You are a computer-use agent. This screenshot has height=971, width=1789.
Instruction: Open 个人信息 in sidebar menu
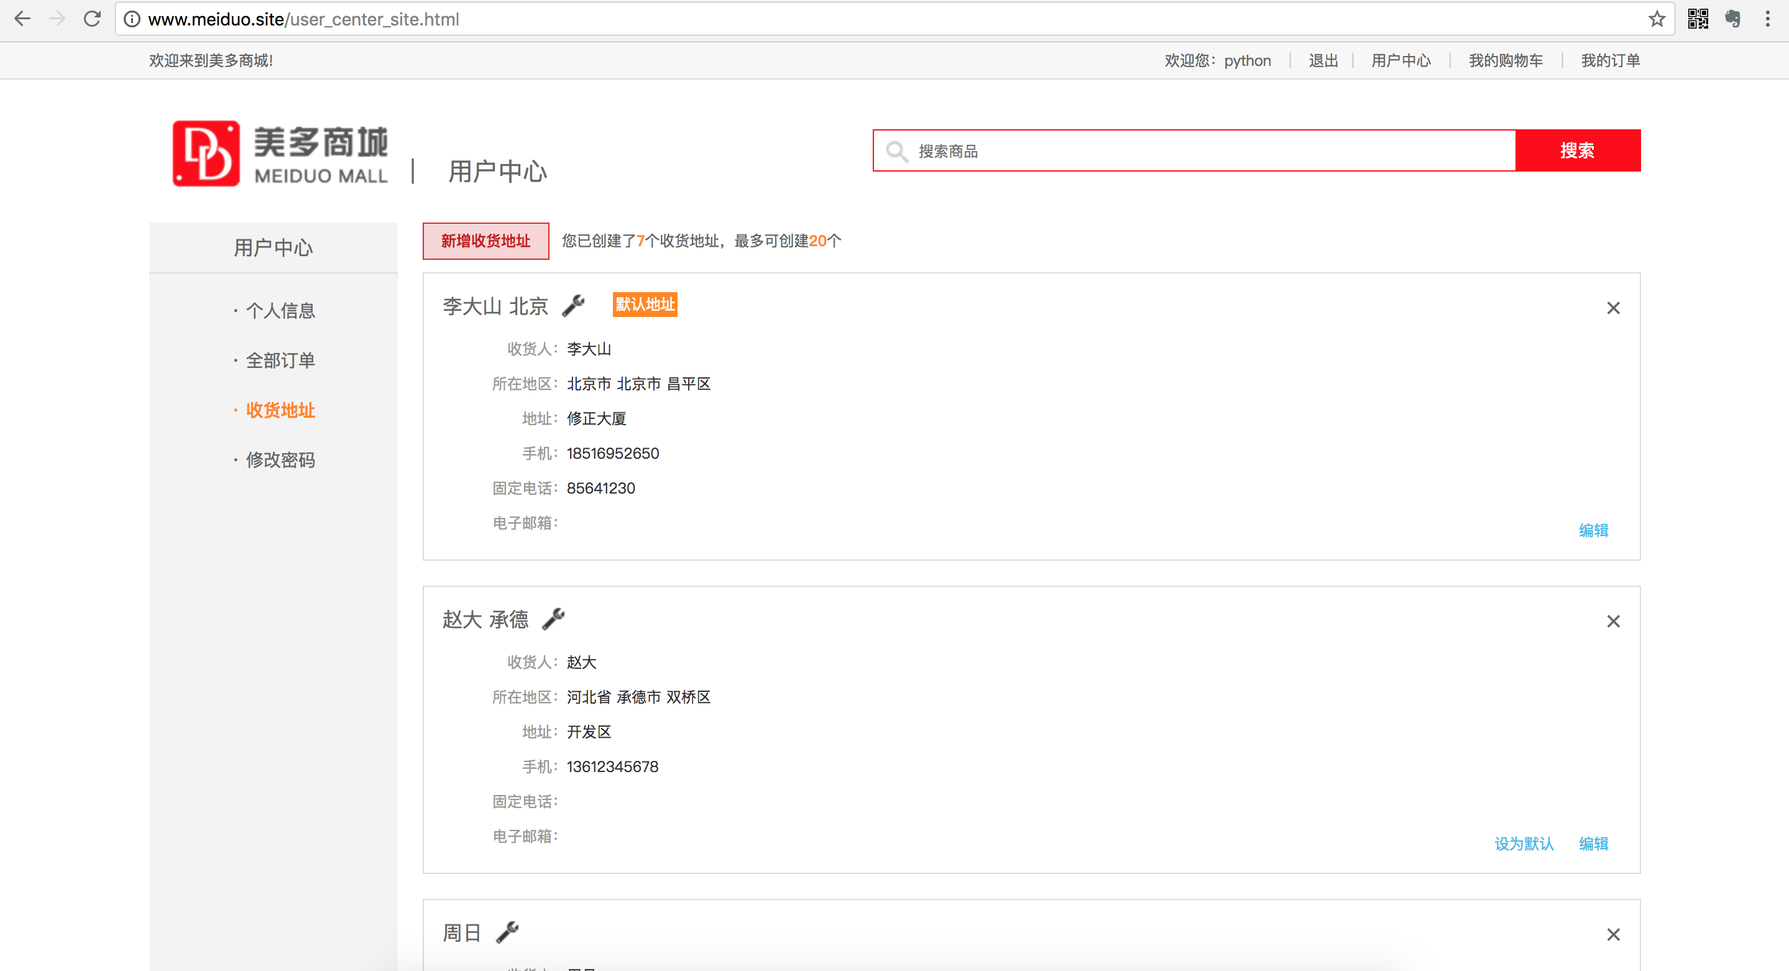(280, 310)
